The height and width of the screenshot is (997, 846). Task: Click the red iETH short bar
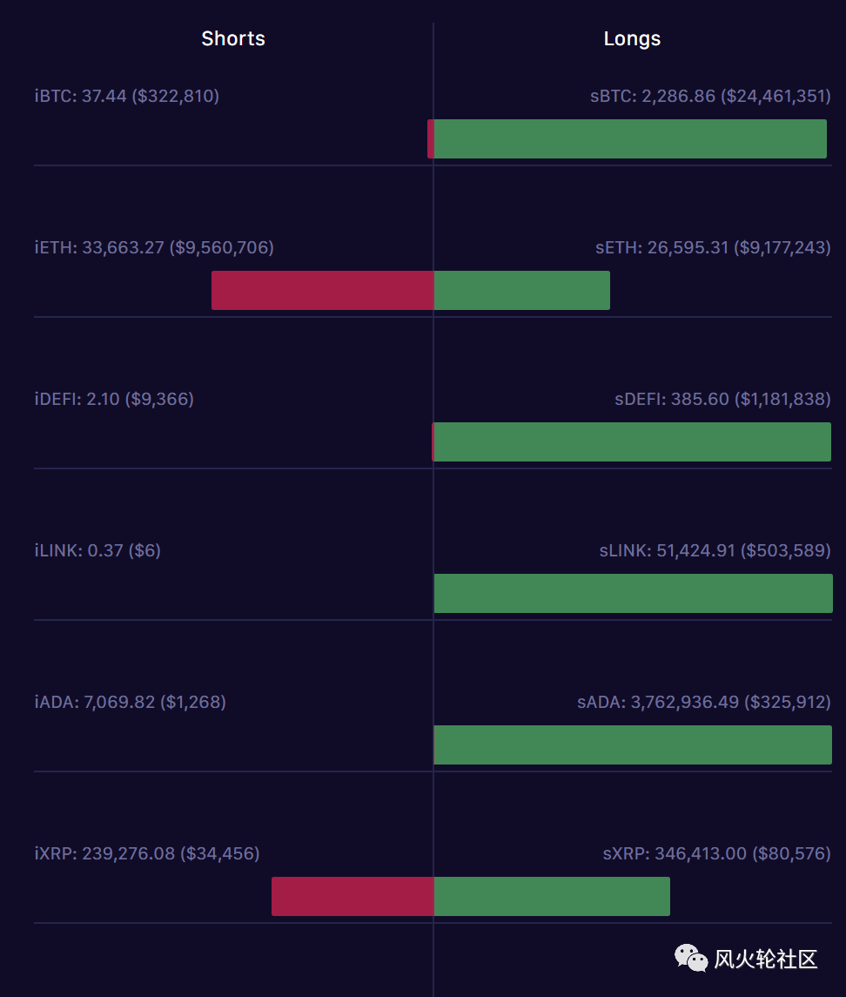[x=323, y=291]
